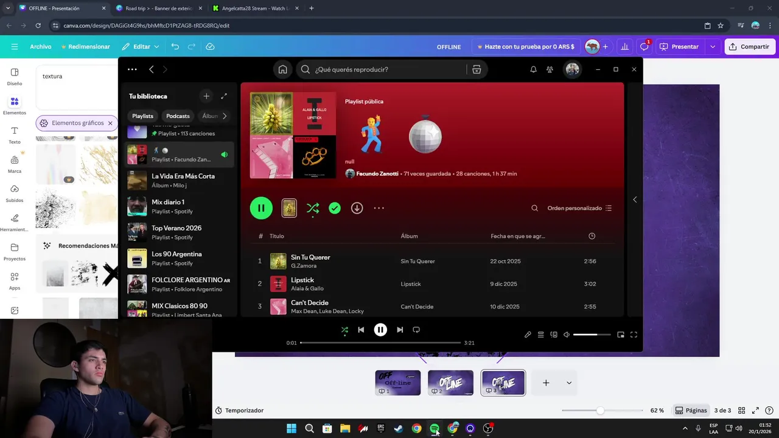Expand Presentar dropdown arrow

(713, 47)
